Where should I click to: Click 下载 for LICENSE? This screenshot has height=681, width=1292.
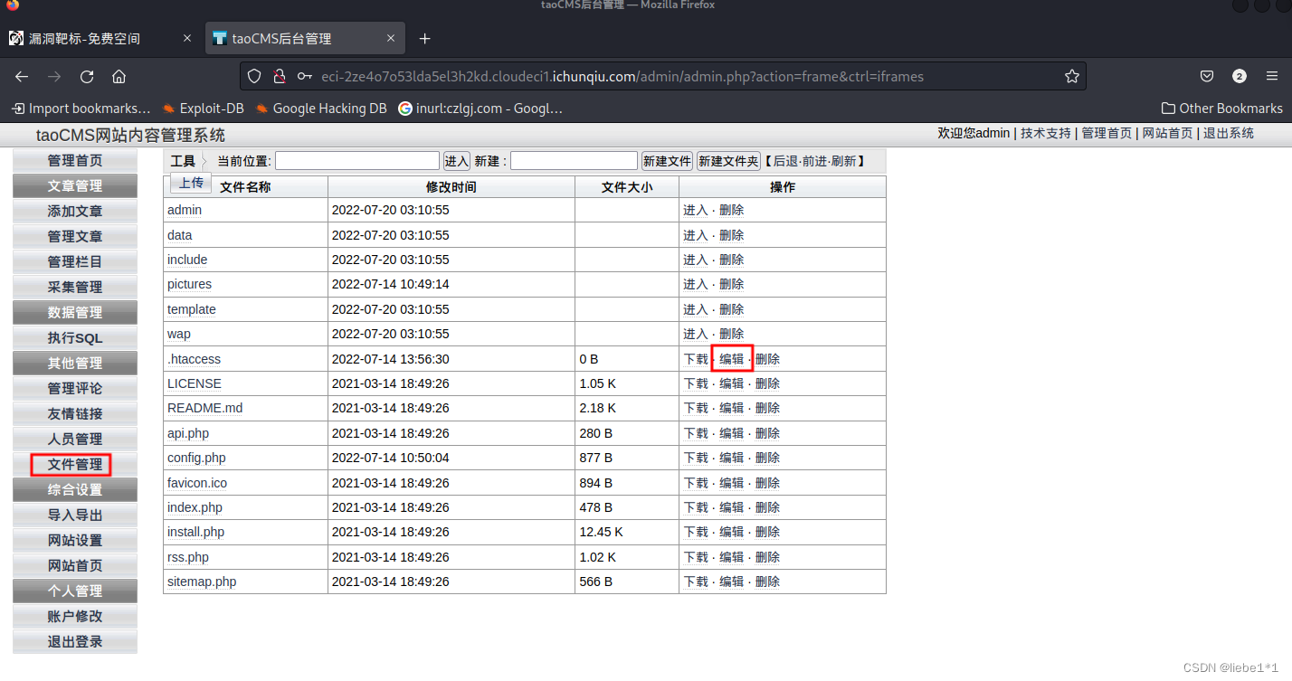[x=695, y=383]
